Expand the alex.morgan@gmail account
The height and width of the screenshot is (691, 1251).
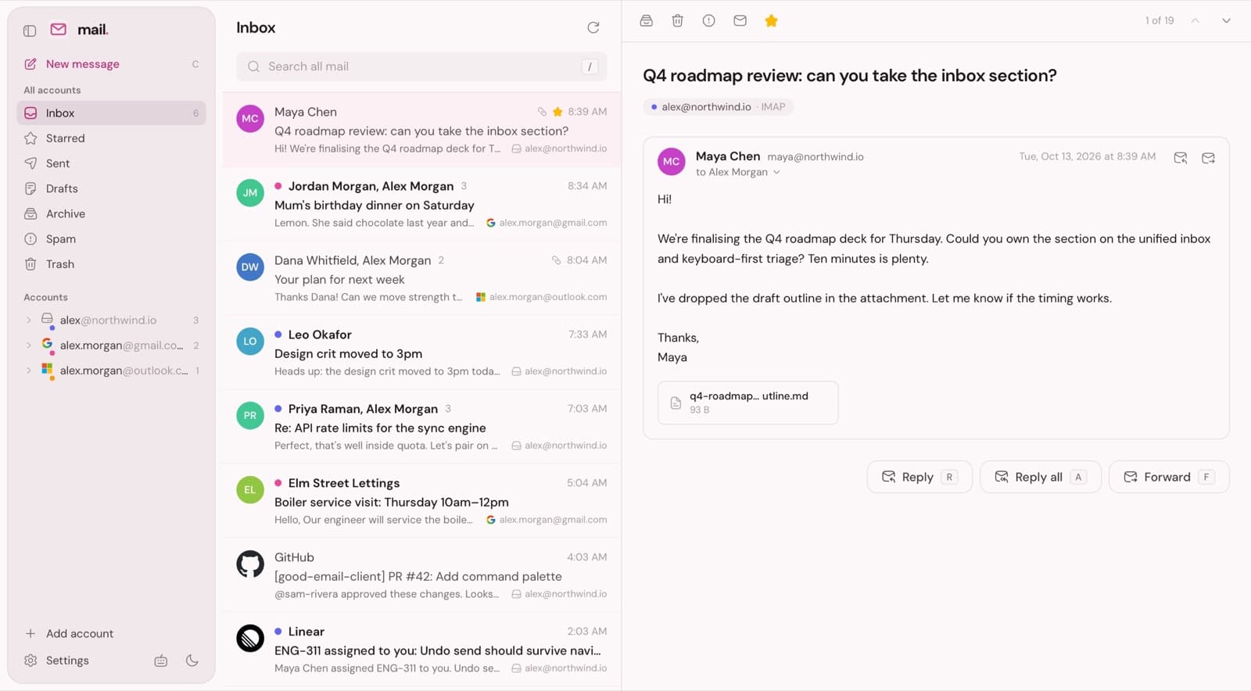pos(29,345)
